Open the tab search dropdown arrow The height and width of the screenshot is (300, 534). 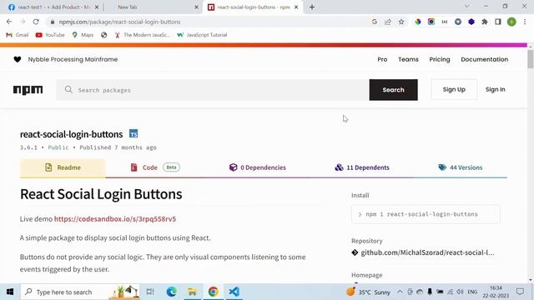467,6
